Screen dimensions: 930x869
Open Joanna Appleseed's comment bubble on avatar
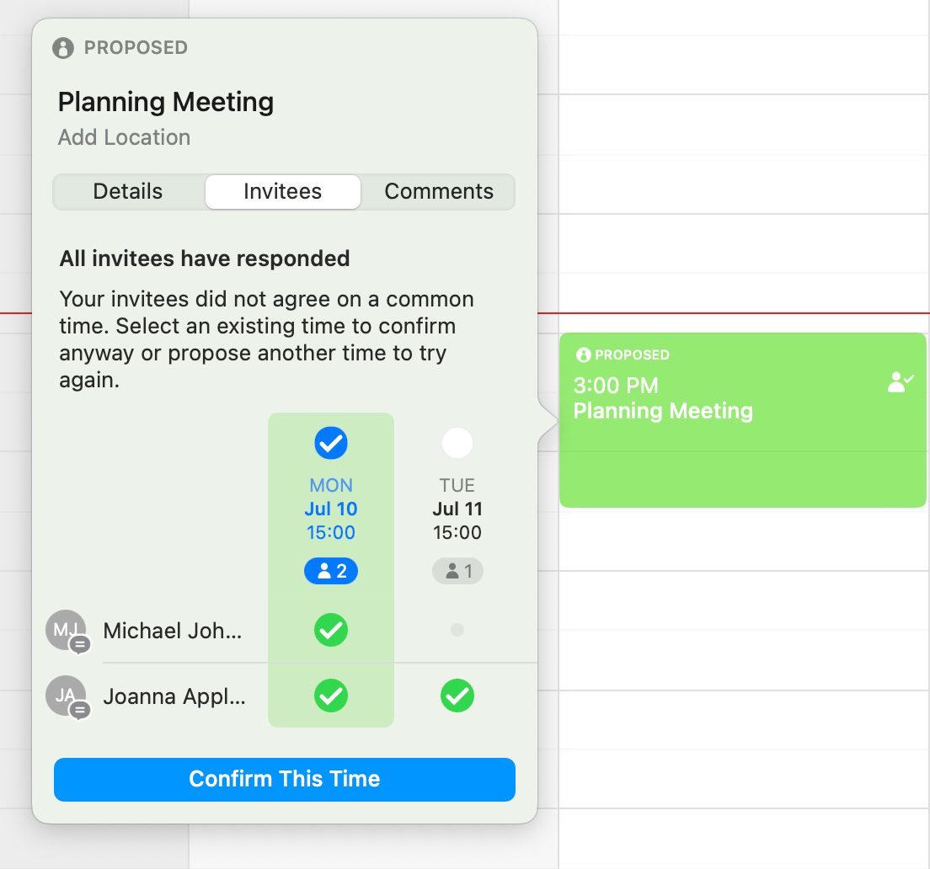[80, 710]
